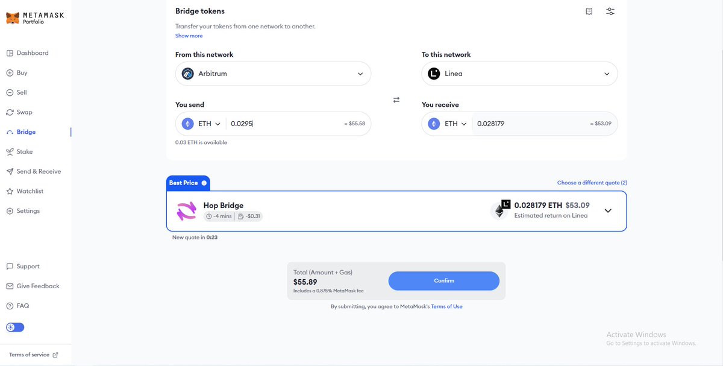Click the ETH on Linea token icon in quote
The width and height of the screenshot is (723, 366).
click(x=500, y=209)
